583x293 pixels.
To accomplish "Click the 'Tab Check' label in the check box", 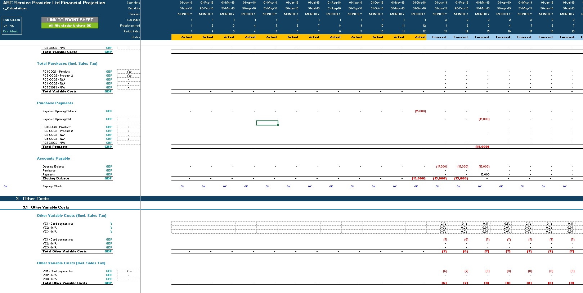I will tap(12, 20).
